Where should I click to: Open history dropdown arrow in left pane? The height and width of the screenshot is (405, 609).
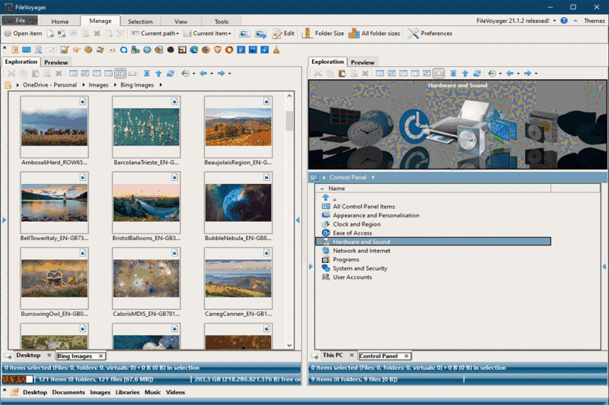point(194,74)
